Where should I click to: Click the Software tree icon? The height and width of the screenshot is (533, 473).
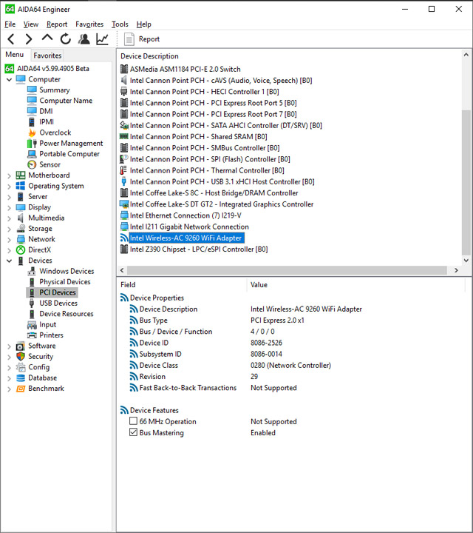[x=21, y=346]
